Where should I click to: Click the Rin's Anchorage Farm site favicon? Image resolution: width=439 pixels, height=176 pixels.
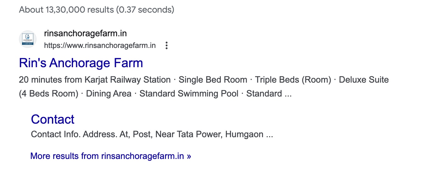coord(28,39)
